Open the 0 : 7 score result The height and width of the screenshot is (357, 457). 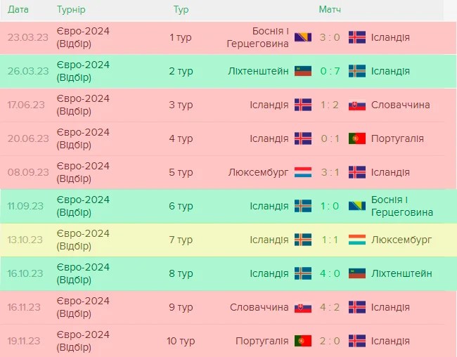[330, 71]
